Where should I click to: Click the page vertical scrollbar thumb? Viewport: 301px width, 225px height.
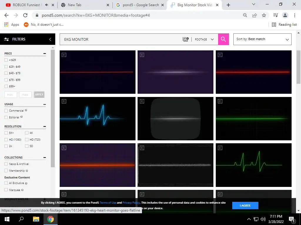tap(298, 67)
